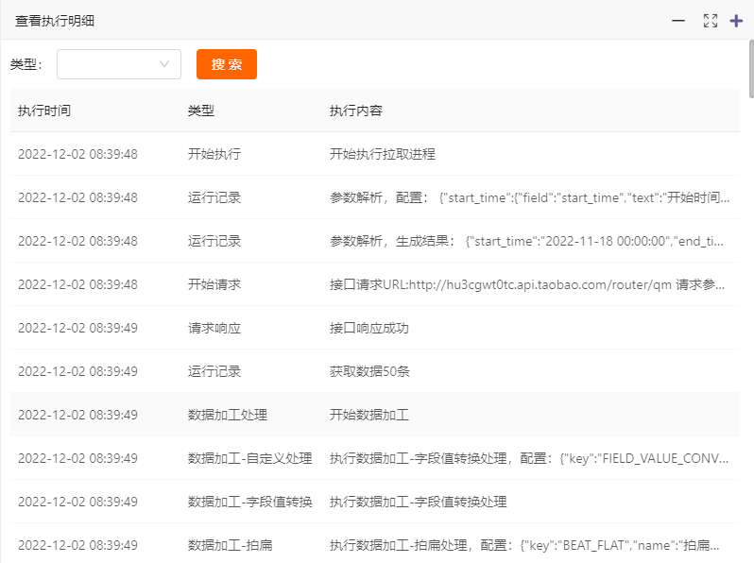Select the 开始执行拉取进程 row
Viewport: 754px width, 563px height.
point(383,154)
